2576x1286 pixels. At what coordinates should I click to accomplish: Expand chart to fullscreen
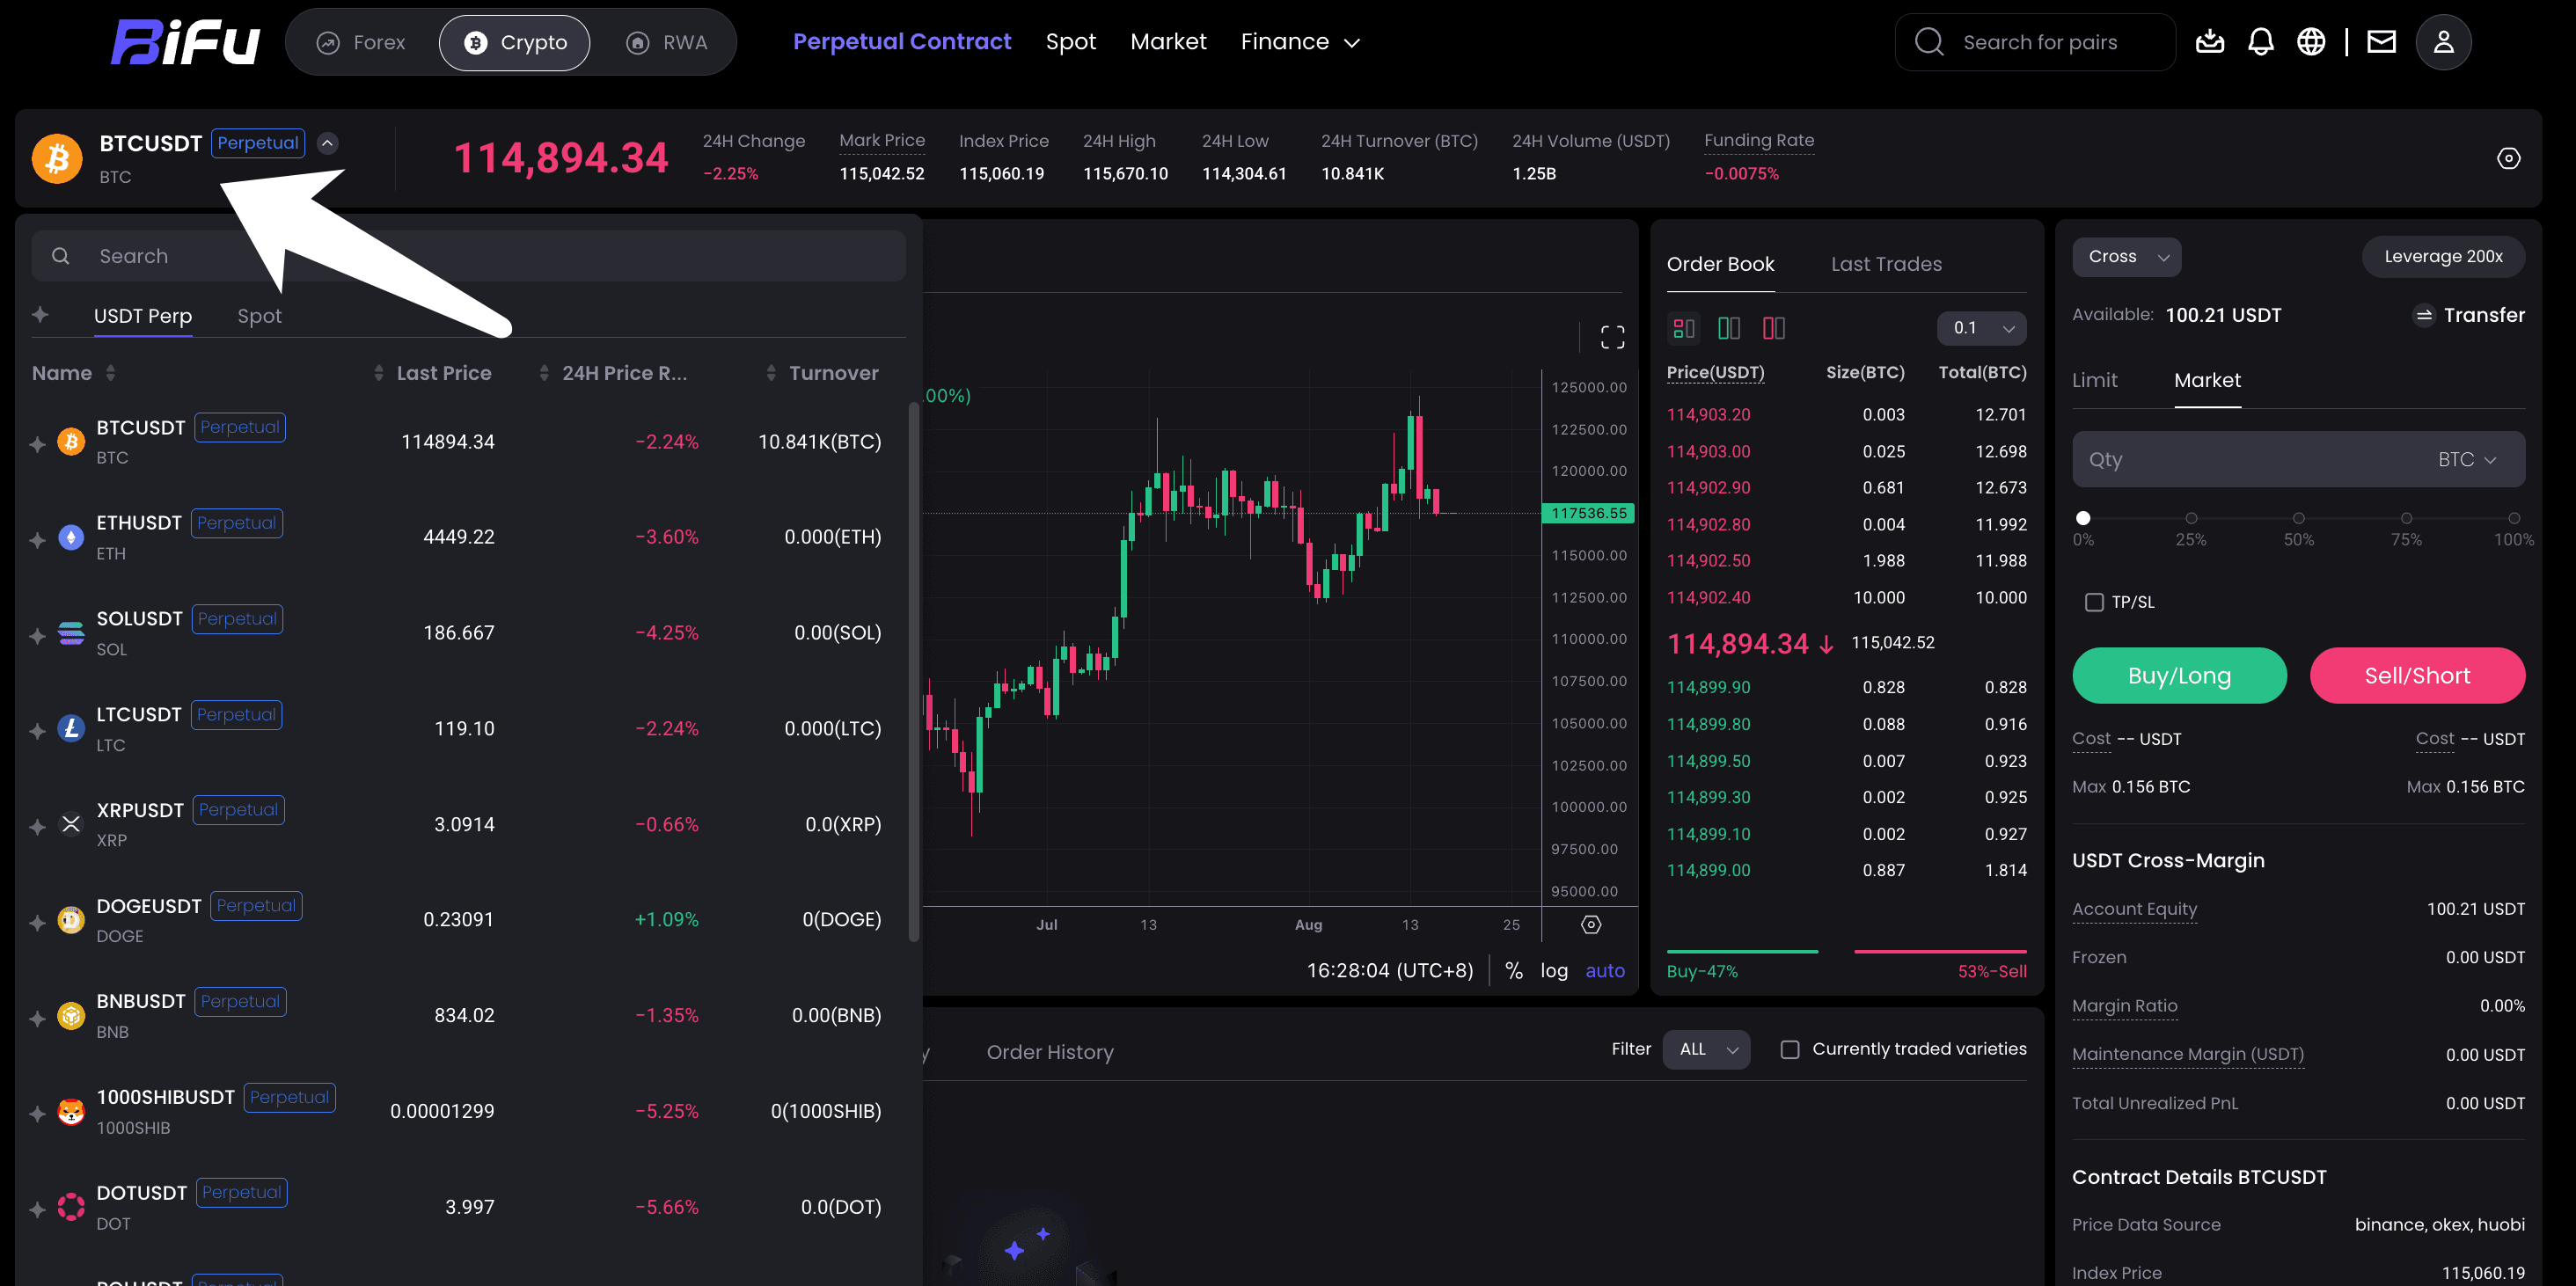coord(1612,337)
